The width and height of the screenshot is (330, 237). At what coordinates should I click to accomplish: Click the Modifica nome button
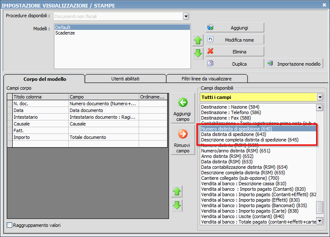click(235, 40)
